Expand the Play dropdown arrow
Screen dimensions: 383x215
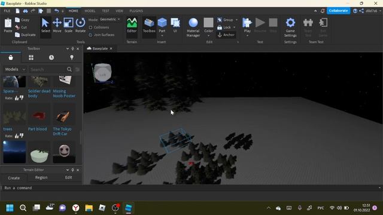tap(247, 36)
